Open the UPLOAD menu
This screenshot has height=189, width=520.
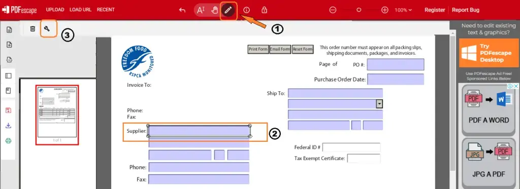tap(55, 10)
